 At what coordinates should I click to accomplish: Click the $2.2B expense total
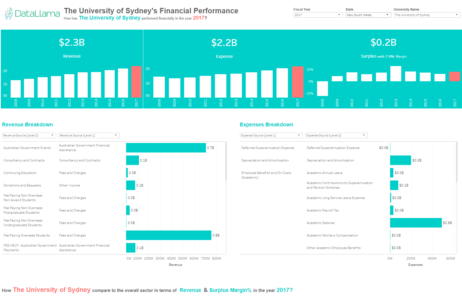pyautogui.click(x=224, y=43)
